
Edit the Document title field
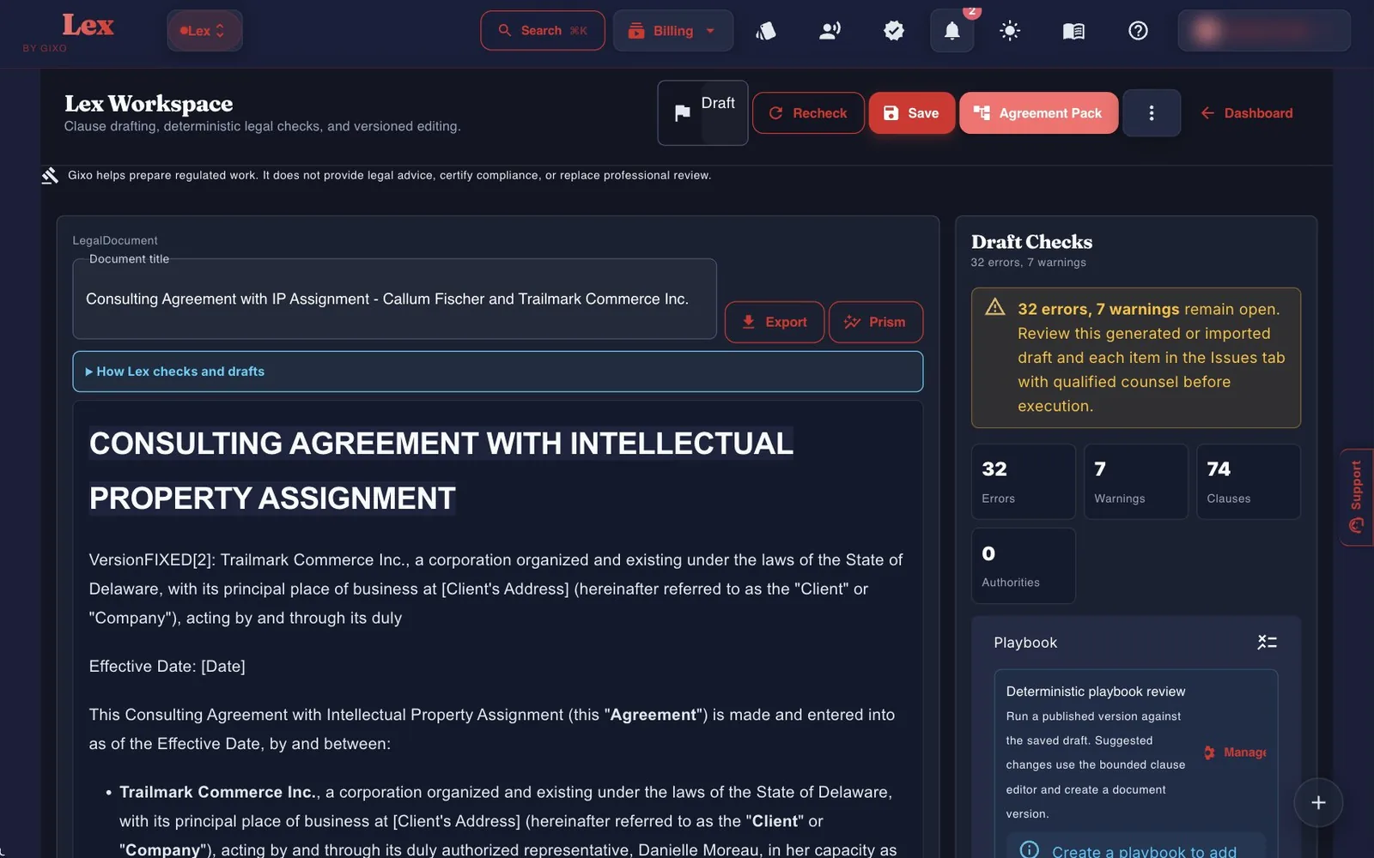point(394,299)
